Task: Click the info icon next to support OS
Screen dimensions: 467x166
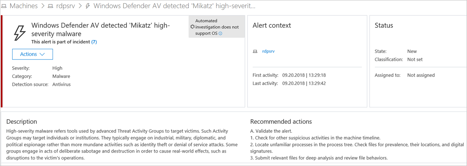Action: [220, 33]
